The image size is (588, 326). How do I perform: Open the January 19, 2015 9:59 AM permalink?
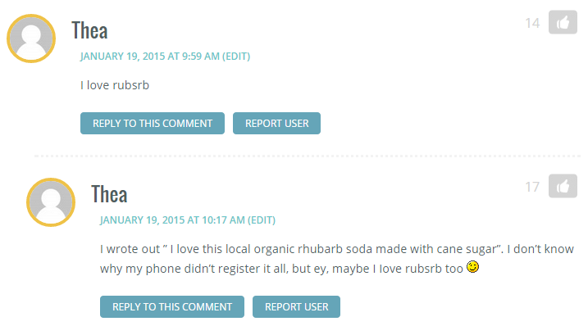pos(149,57)
